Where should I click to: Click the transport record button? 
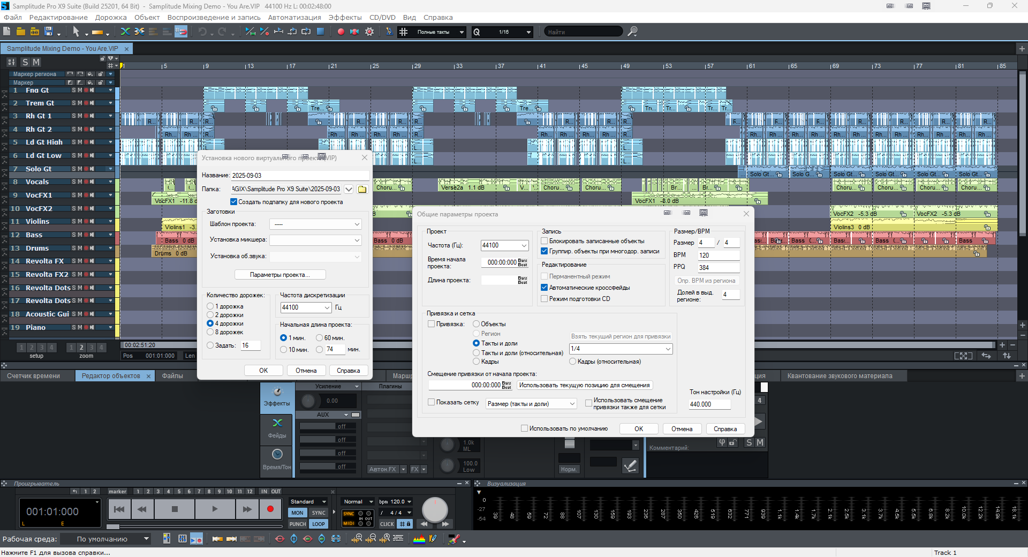click(270, 509)
